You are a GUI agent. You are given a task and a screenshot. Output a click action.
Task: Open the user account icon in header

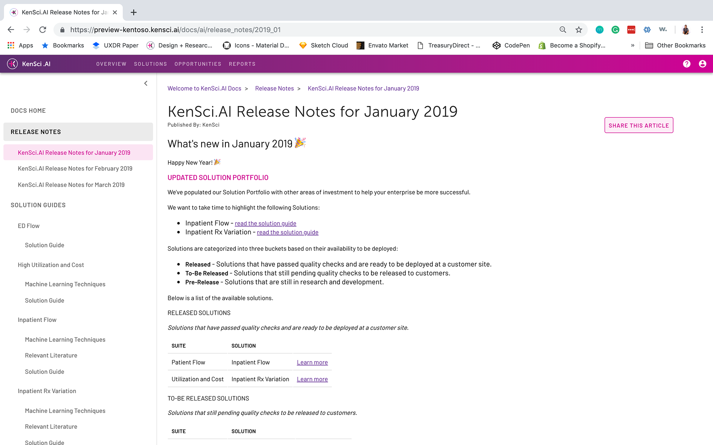click(x=702, y=64)
